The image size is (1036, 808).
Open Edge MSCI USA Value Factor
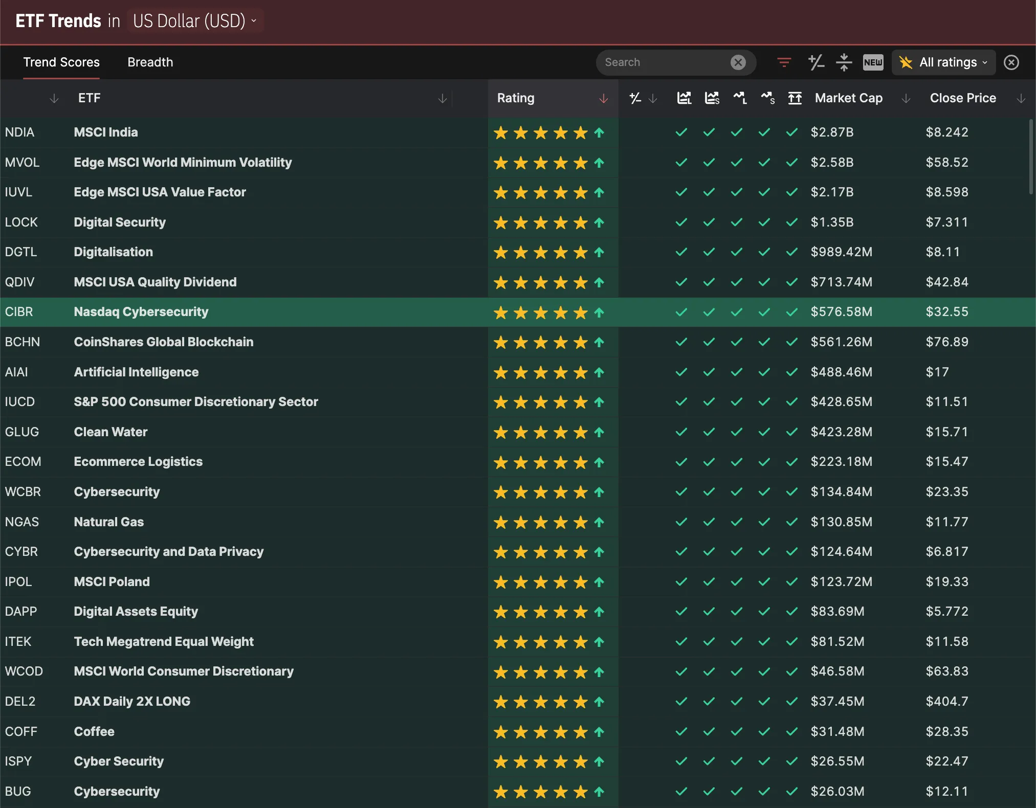[x=160, y=192]
